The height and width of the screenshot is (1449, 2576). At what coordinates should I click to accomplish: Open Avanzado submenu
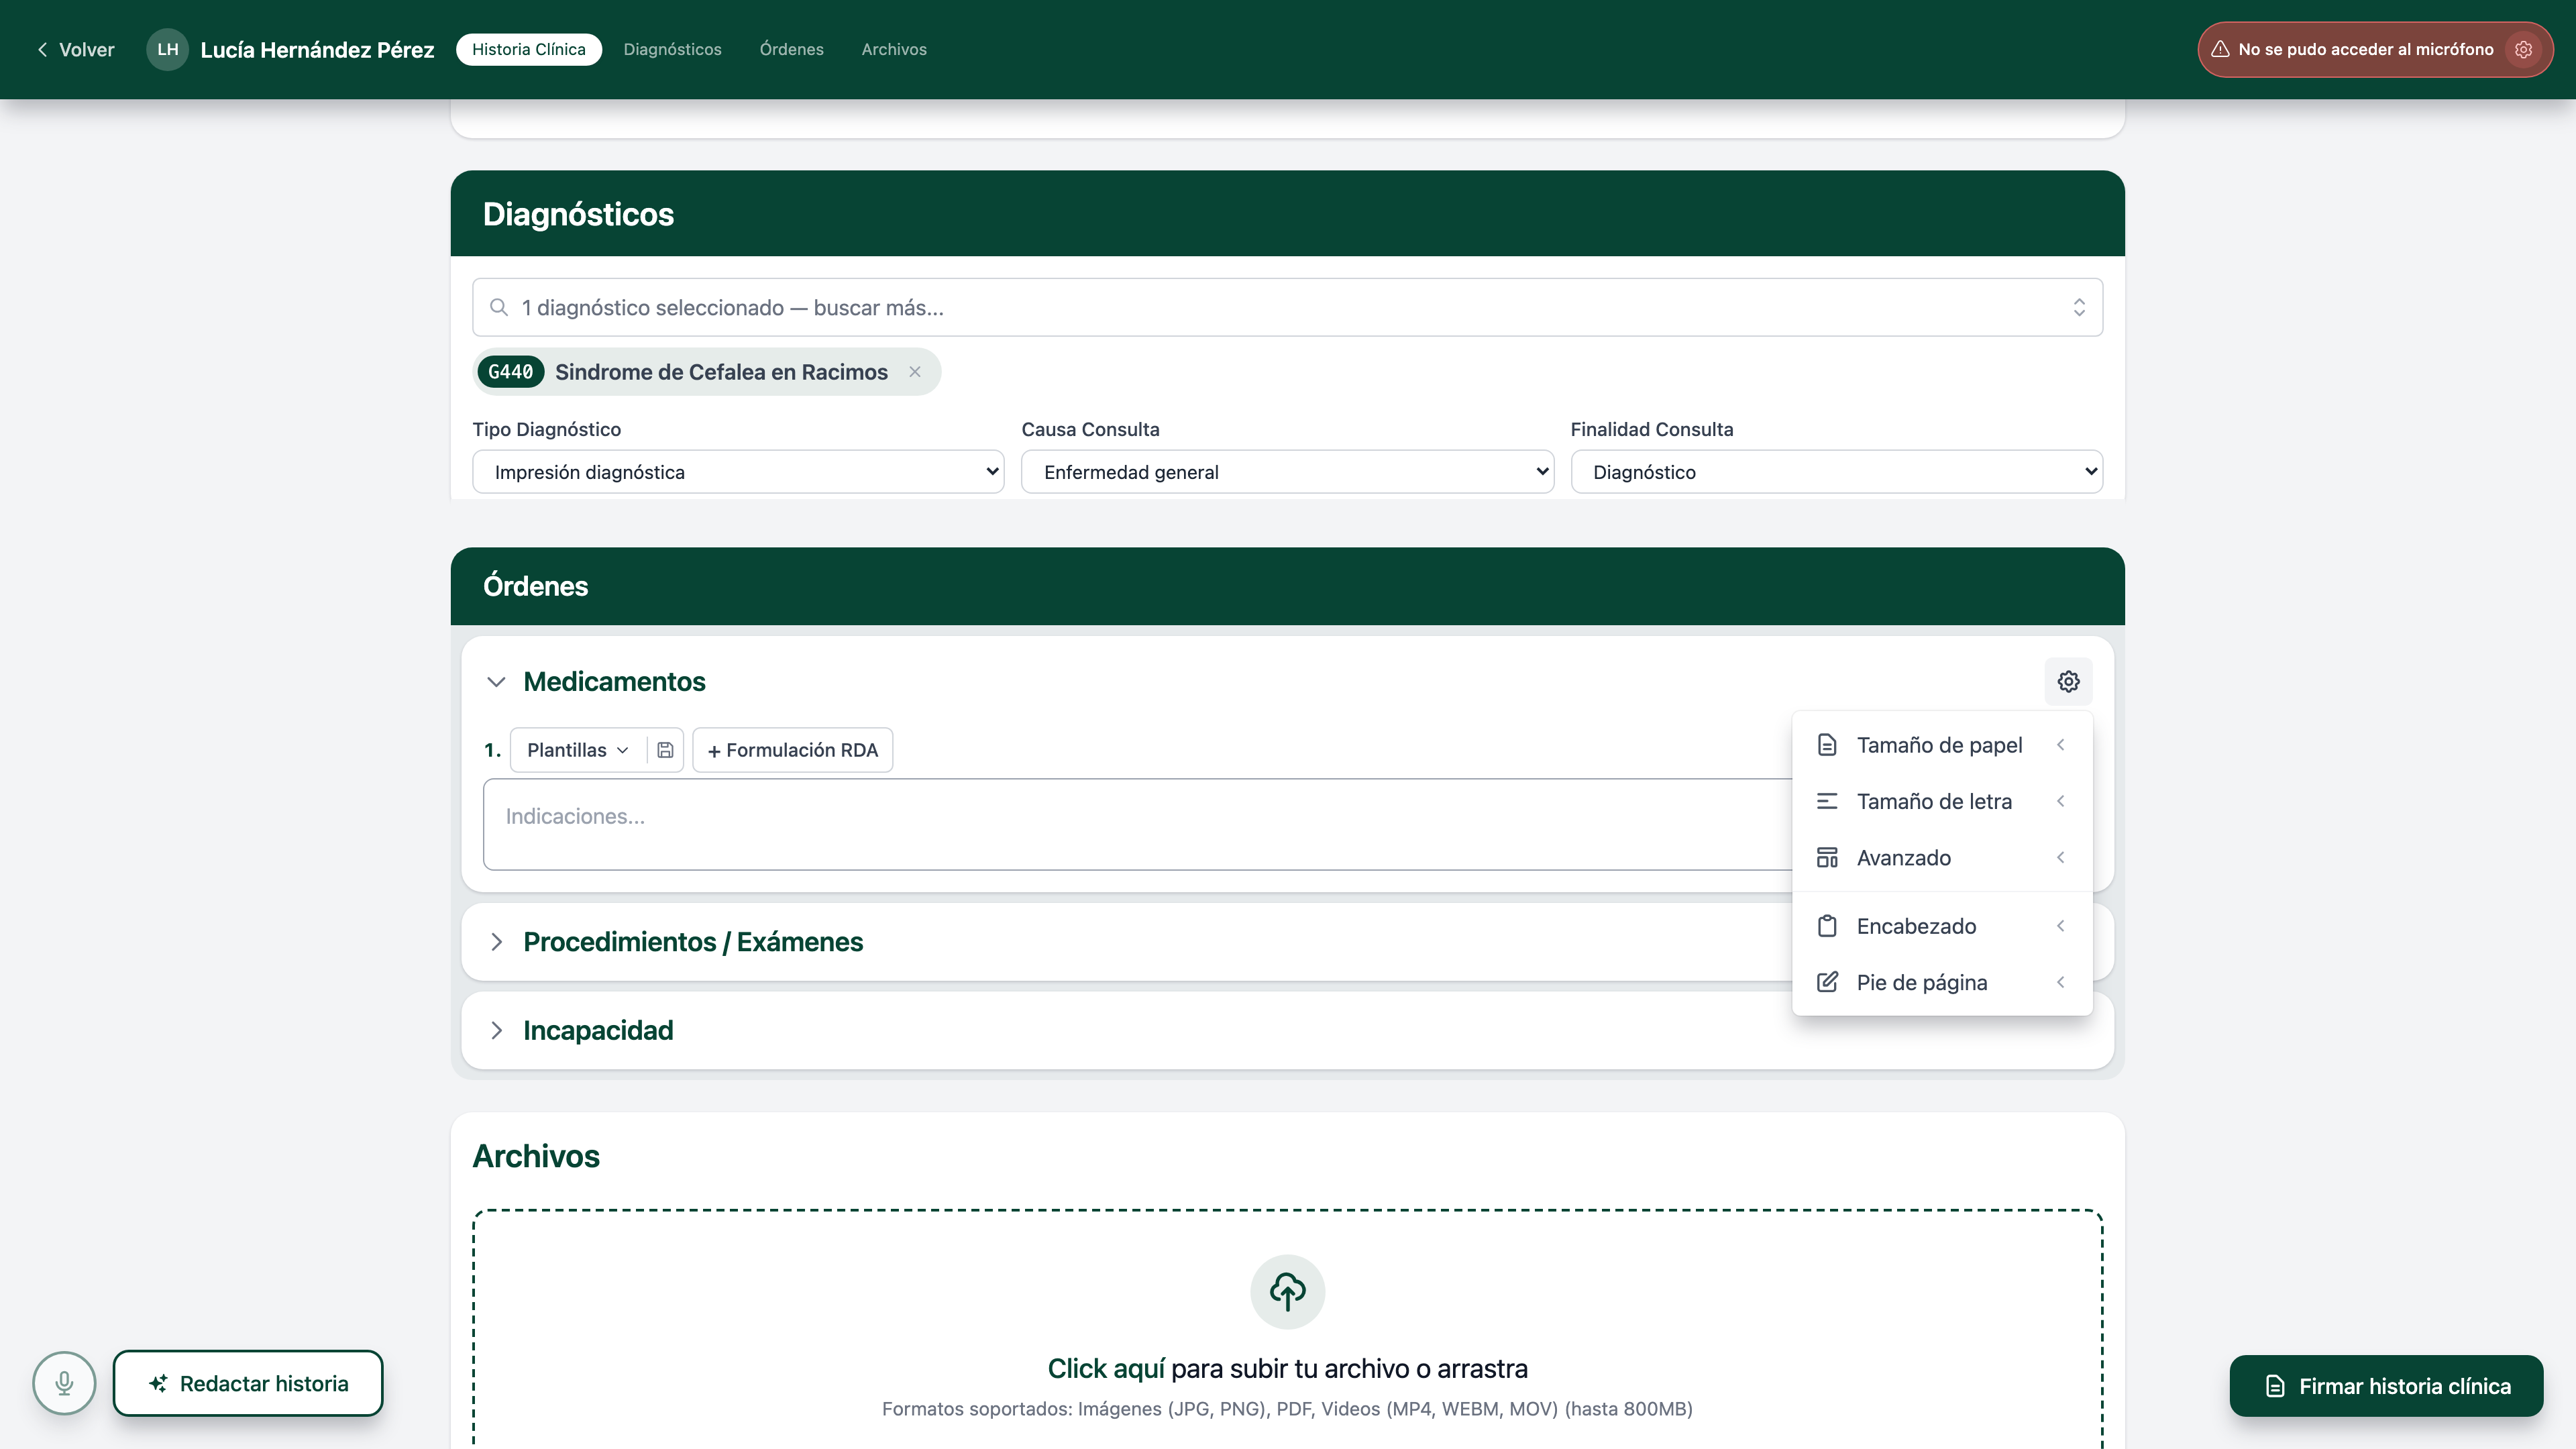(x=1941, y=858)
